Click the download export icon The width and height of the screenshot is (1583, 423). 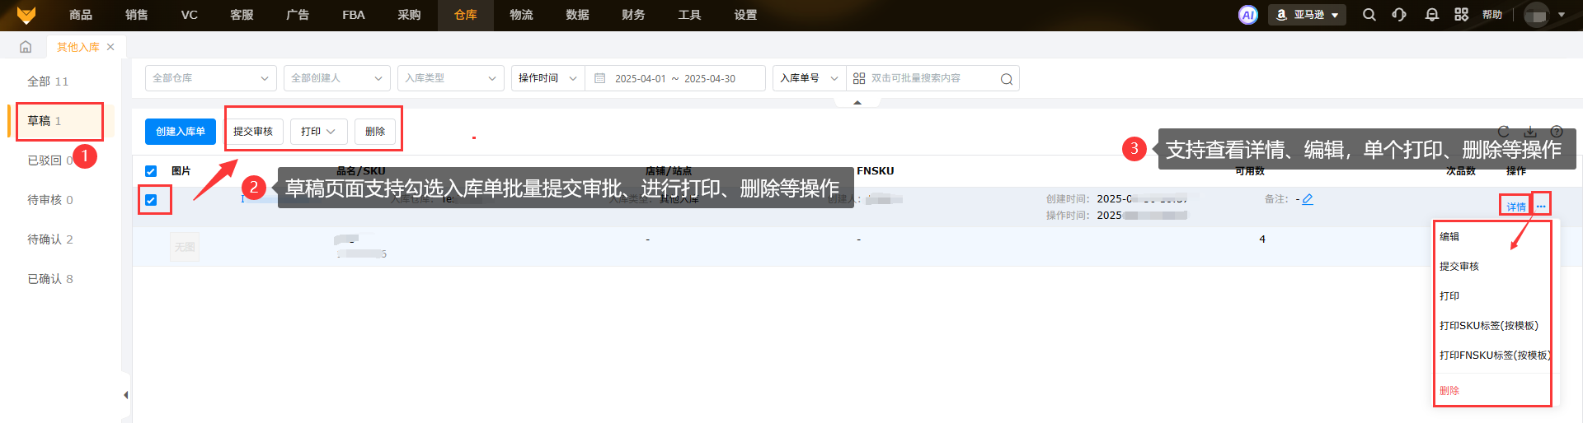coord(1530,132)
